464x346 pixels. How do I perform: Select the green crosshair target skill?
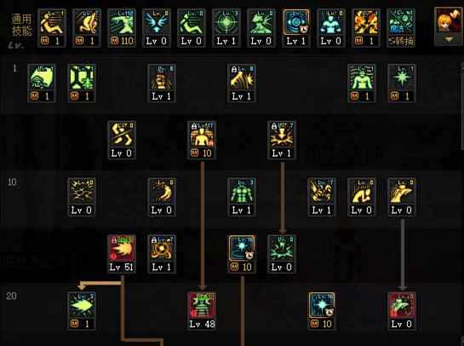(x=226, y=28)
